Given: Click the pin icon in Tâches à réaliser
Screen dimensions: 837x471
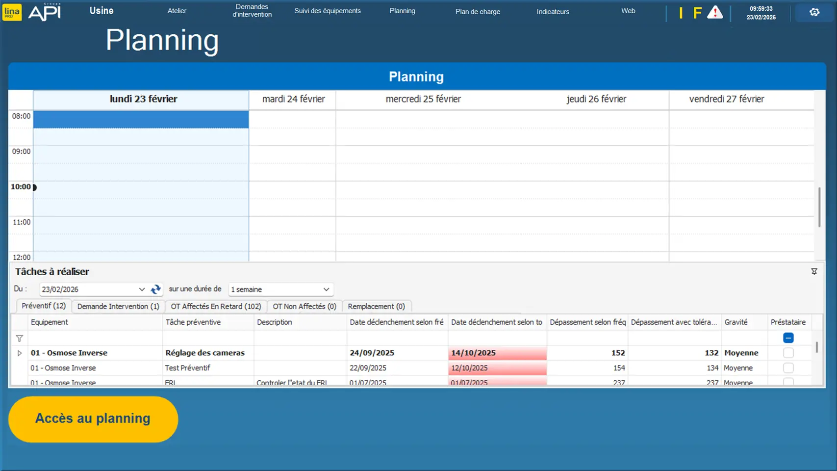Looking at the screenshot, I should (x=814, y=271).
